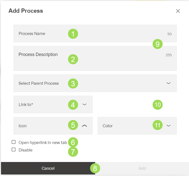Viewport: 189px width, 176px height.
Task: Click the down chevron beside Link to
Action: pyautogui.click(x=85, y=104)
